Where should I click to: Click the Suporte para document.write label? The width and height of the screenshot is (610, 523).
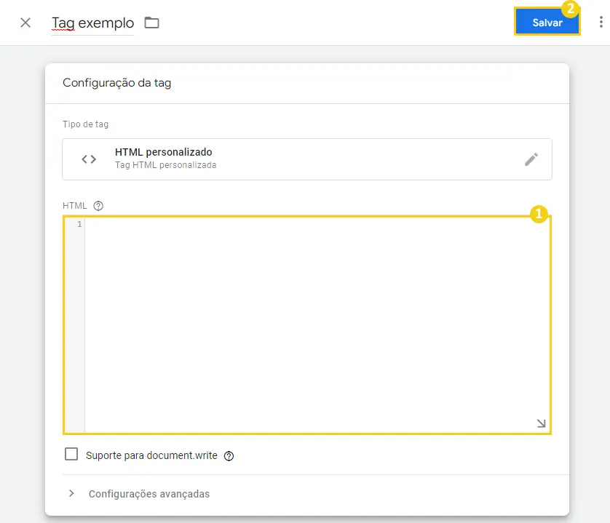(x=151, y=455)
